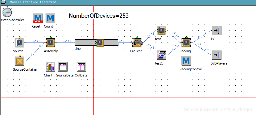
Task: Click the test1 parallel station icon
Action: pos(162,55)
